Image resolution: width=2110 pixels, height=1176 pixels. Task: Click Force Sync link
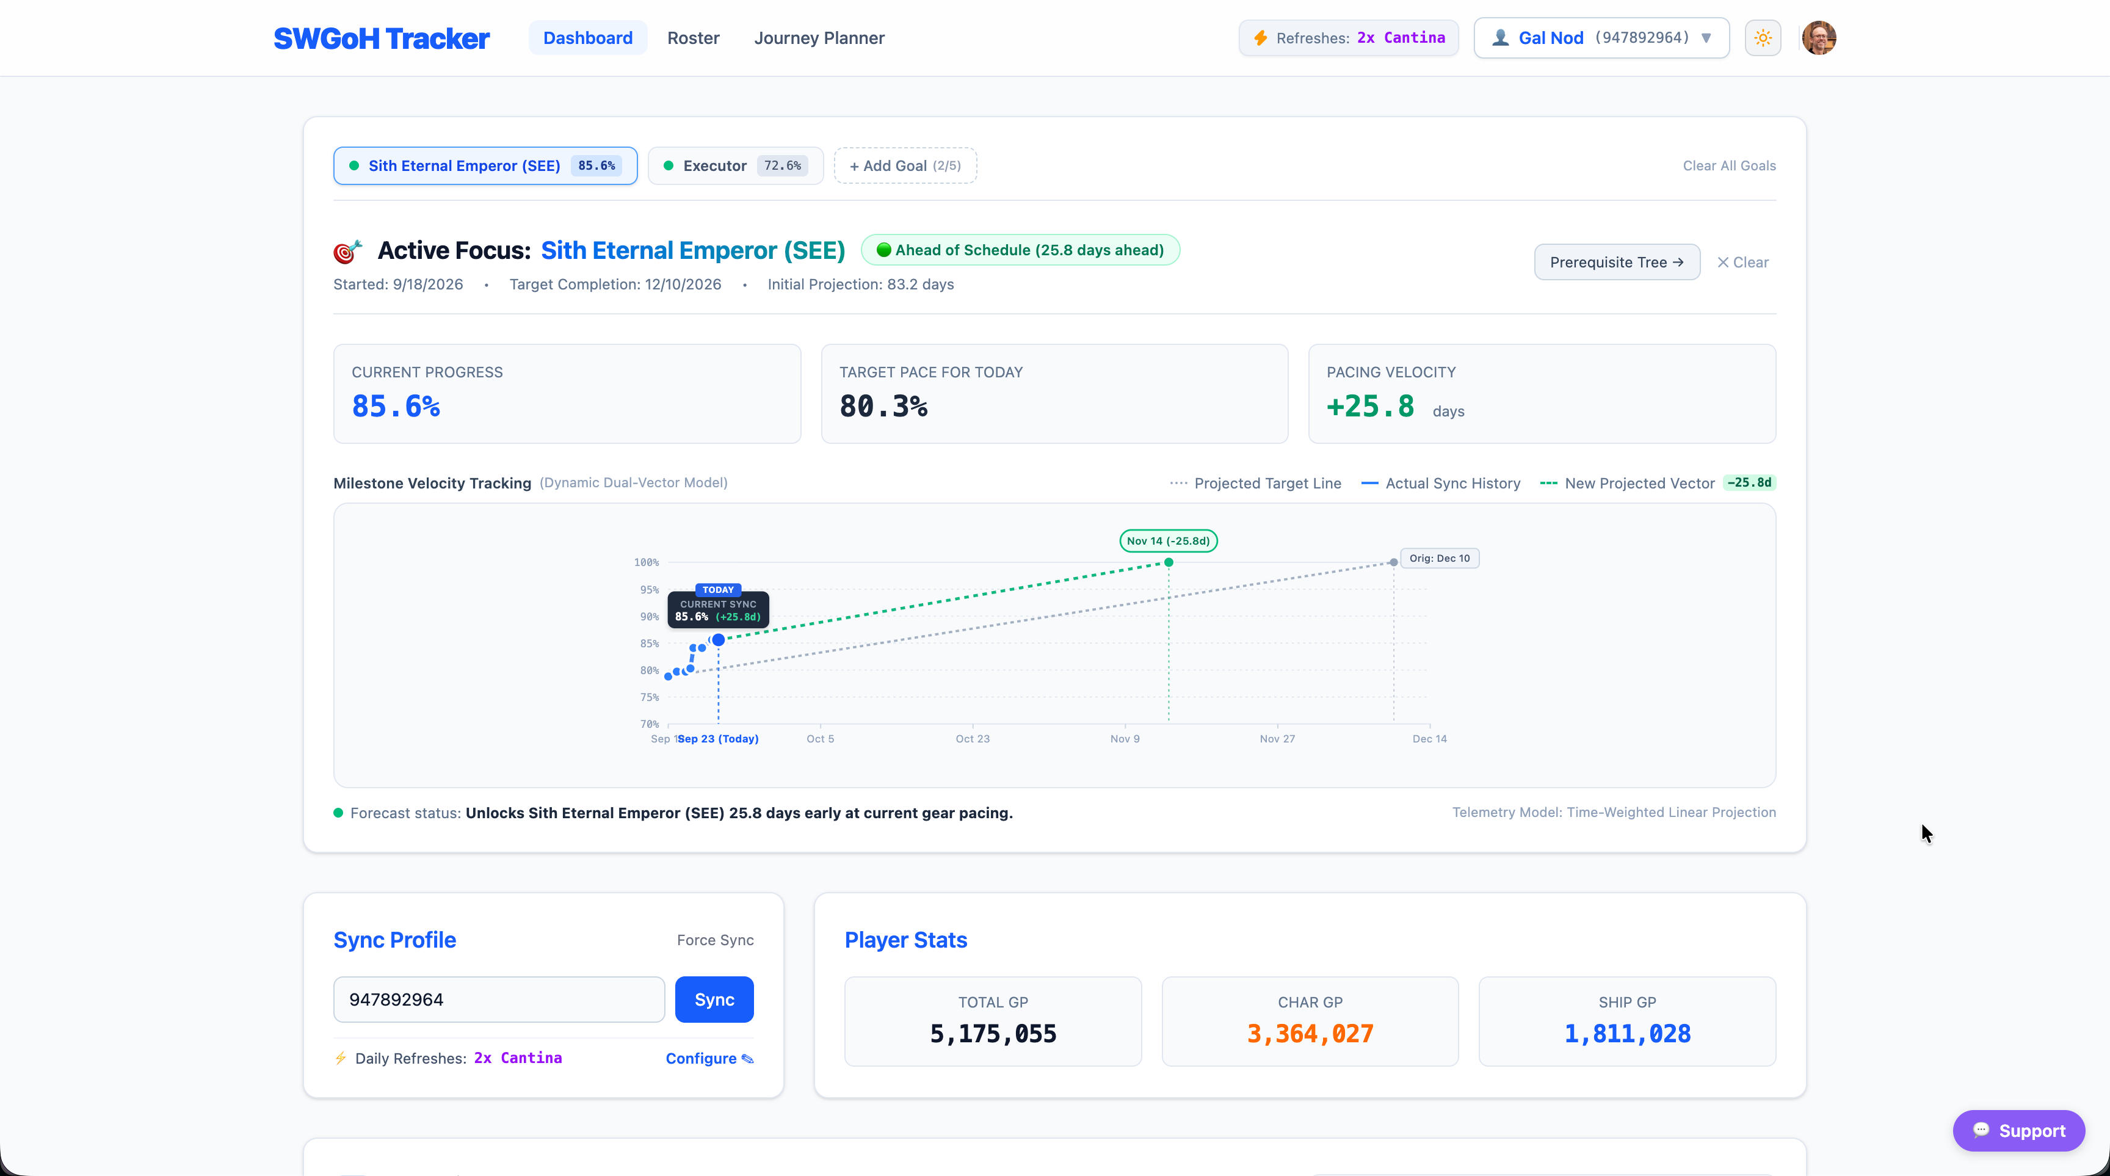[x=715, y=940]
